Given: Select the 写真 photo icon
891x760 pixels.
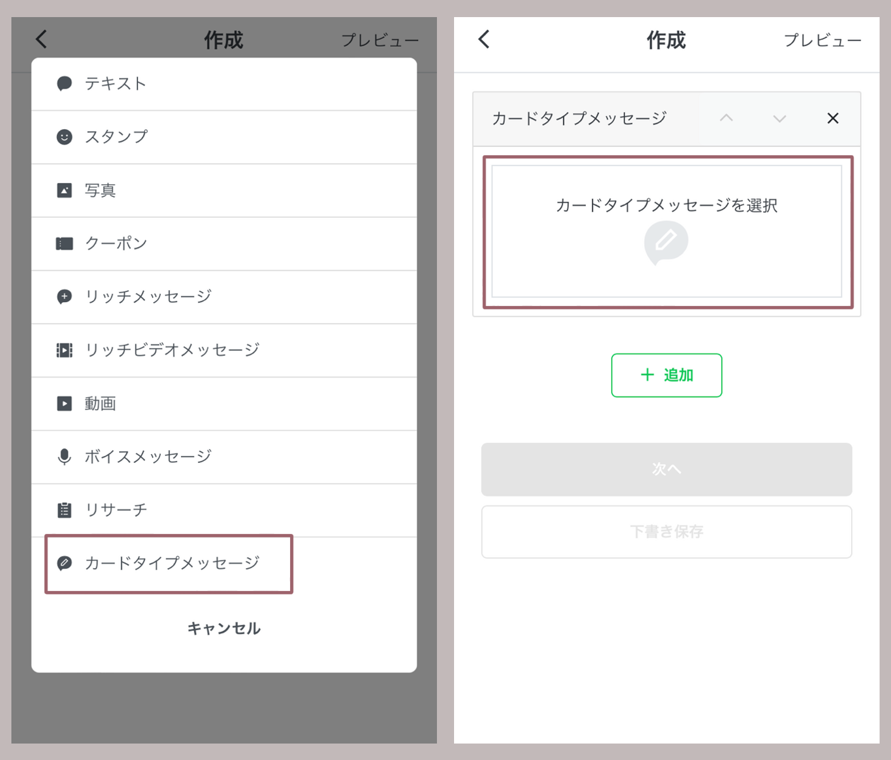Looking at the screenshot, I should [x=65, y=189].
